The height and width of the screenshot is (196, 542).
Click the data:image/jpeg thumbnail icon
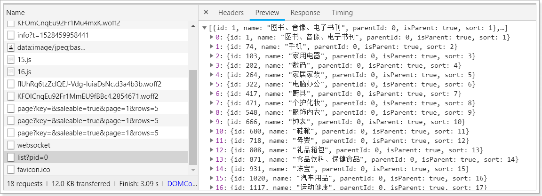click(x=11, y=47)
